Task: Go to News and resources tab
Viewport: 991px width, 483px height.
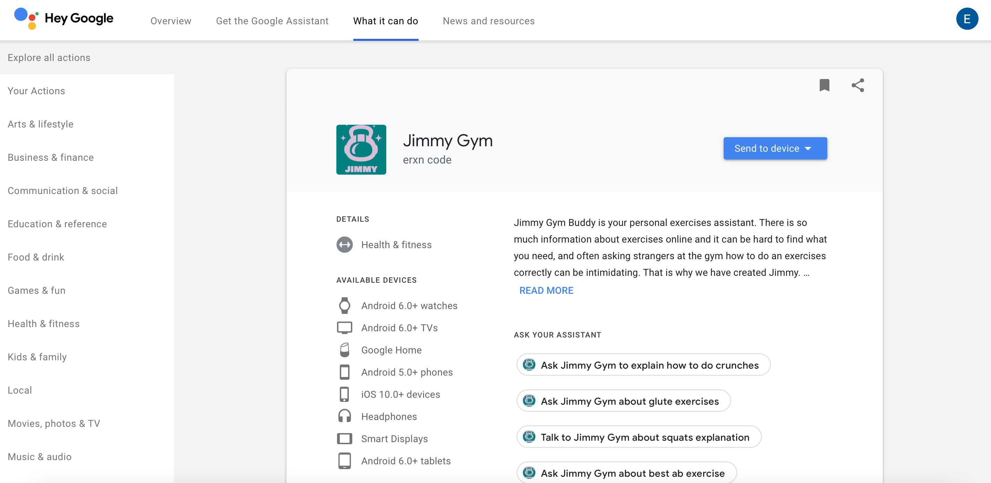Action: click(x=488, y=21)
